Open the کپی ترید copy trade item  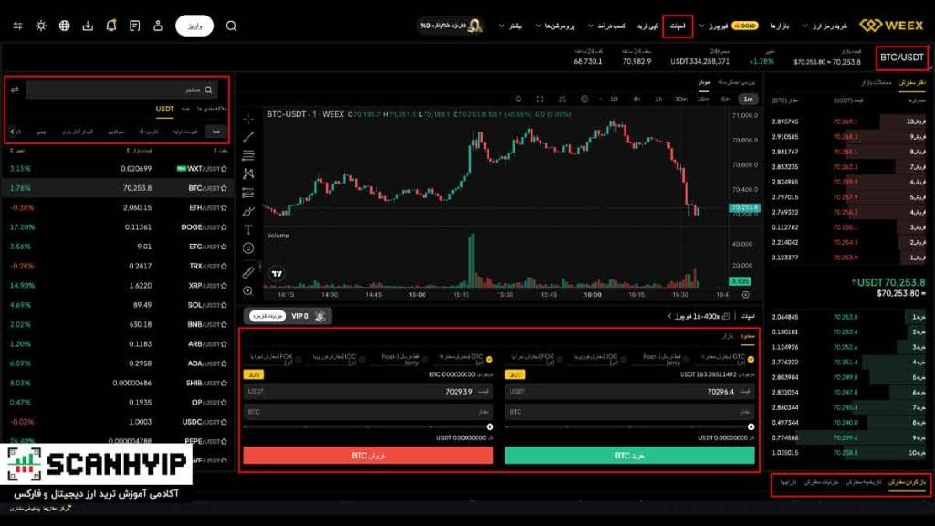pos(647,26)
